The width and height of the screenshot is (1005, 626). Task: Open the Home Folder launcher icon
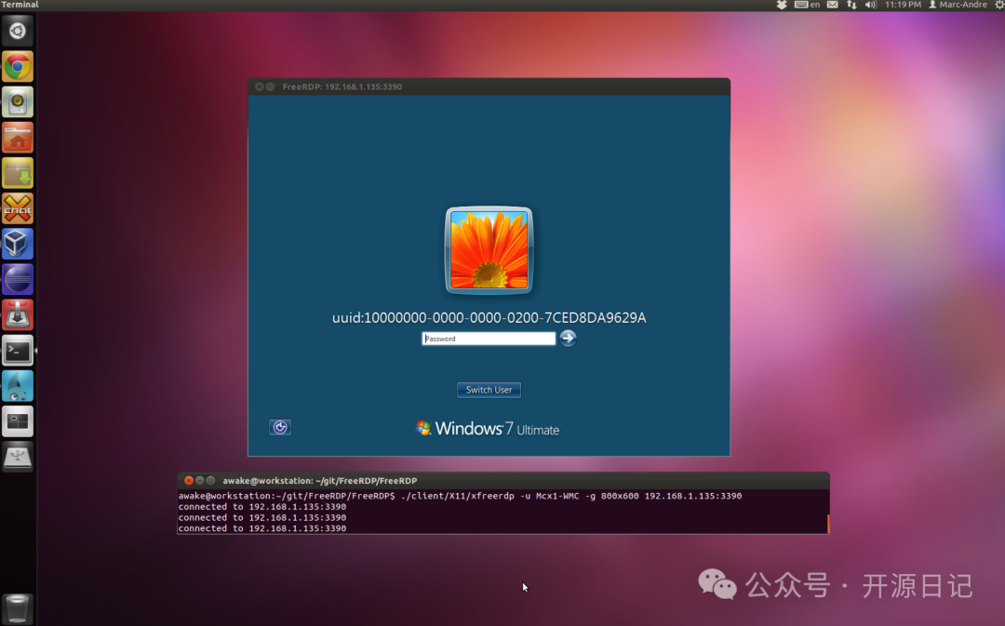pyautogui.click(x=18, y=138)
